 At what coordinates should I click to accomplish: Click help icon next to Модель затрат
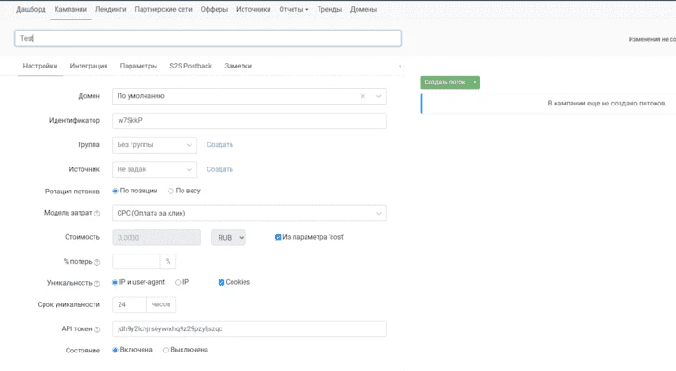coord(97,214)
